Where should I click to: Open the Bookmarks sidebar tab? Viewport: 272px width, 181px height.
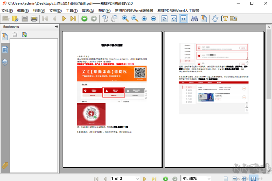[5, 37]
